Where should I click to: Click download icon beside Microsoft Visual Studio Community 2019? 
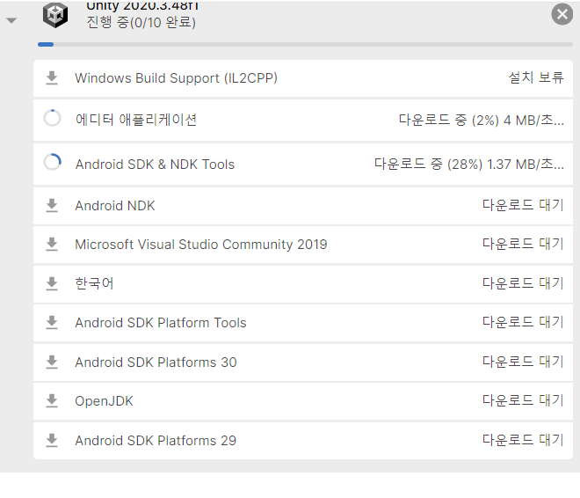click(x=52, y=245)
